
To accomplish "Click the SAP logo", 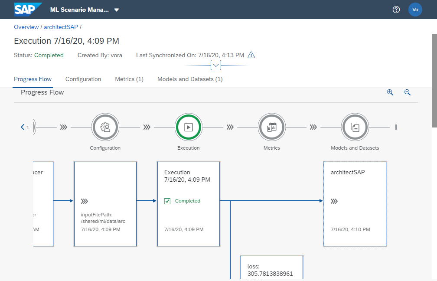I will pos(28,9).
